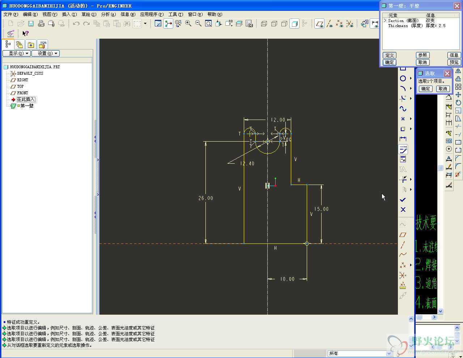
Task: Click the datum plane tool
Action: click(403, 234)
